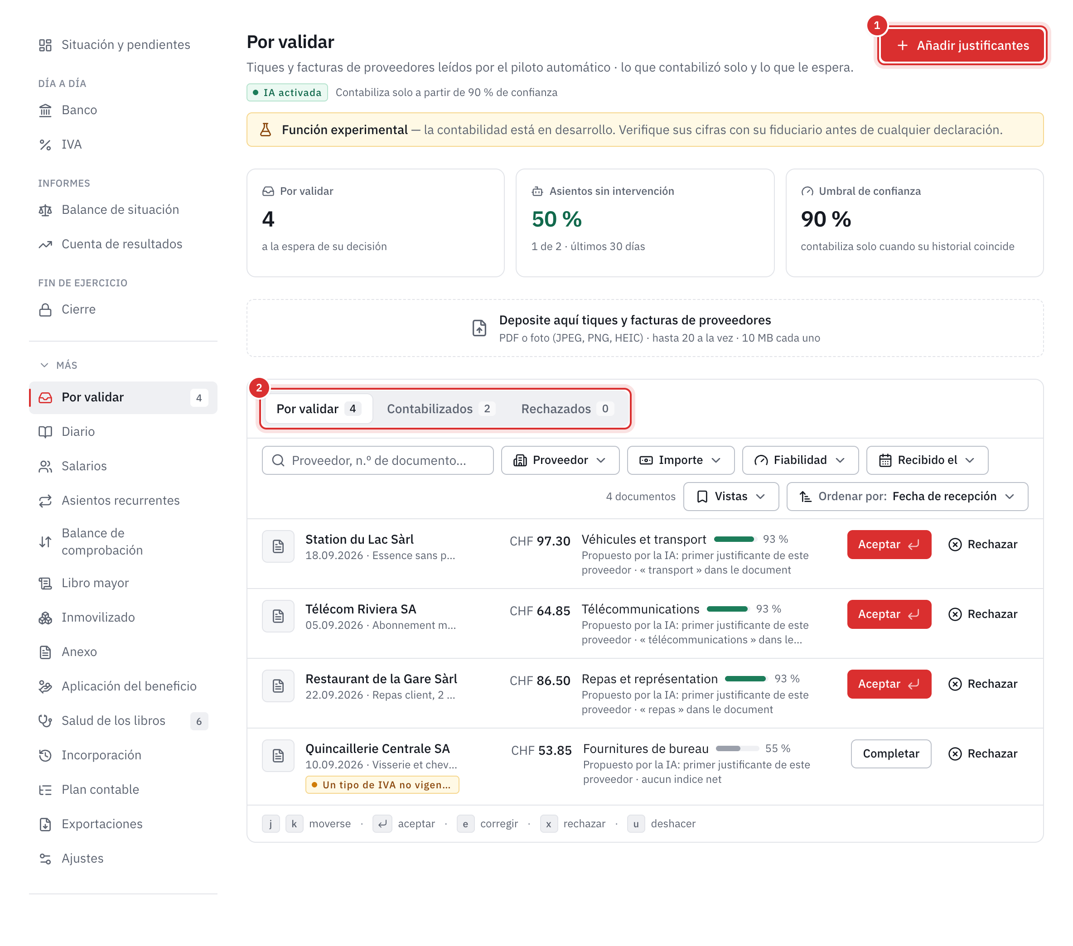
Task: Switch to Rechazados tab
Action: (567, 409)
